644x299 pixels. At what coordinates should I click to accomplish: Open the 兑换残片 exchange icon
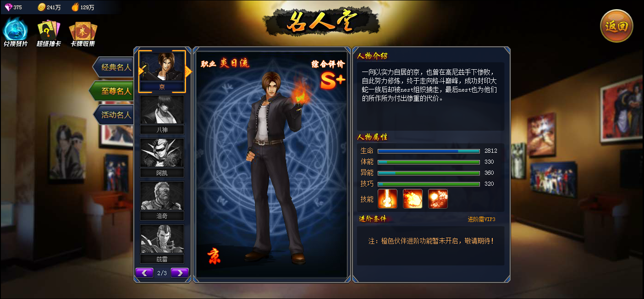(16, 33)
